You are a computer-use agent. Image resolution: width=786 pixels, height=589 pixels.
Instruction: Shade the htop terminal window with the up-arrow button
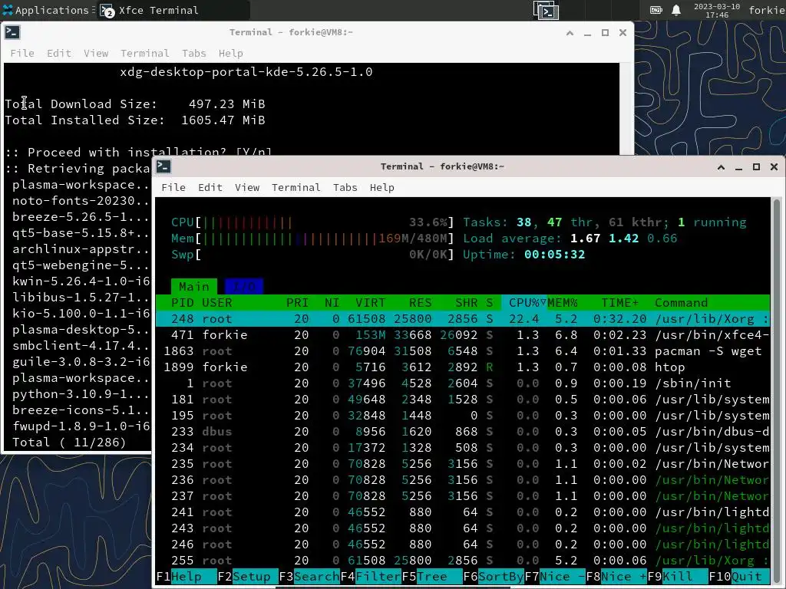tap(721, 167)
